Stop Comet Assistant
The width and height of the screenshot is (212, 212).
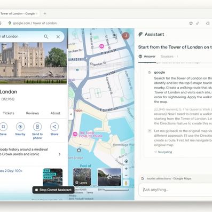(x=53, y=190)
